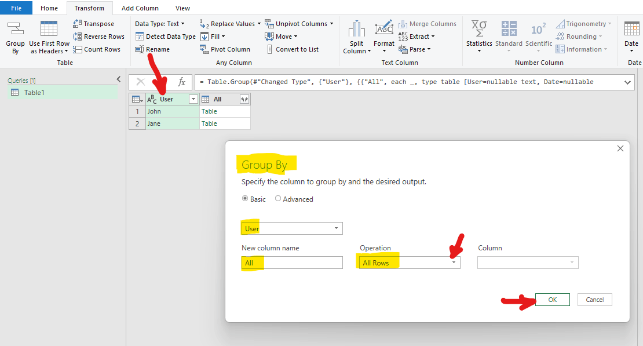The width and height of the screenshot is (643, 346).
Task: Select the Basic radio button
Action: [246, 199]
